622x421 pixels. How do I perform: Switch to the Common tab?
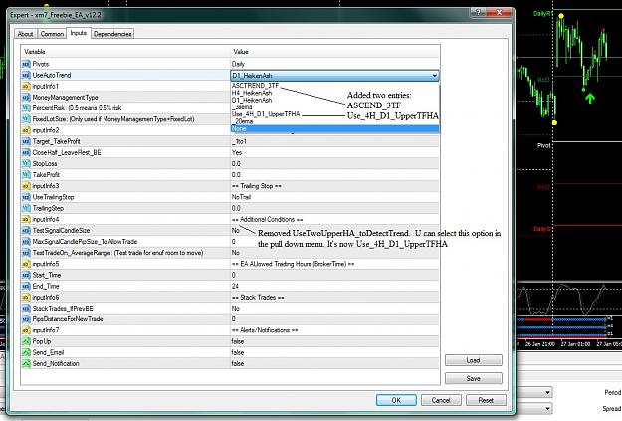click(x=52, y=34)
